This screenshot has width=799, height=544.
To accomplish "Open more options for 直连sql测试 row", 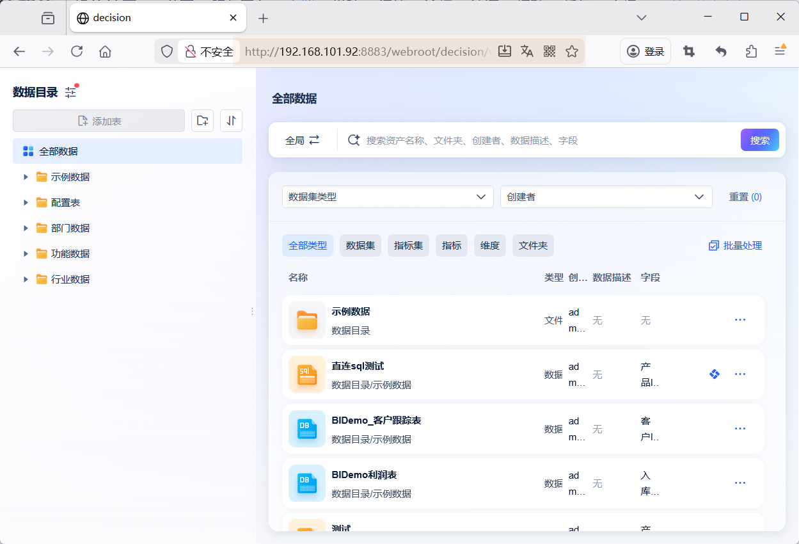I will click(x=740, y=374).
